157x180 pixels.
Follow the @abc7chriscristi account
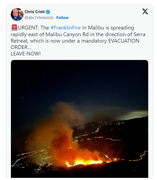pyautogui.click(x=62, y=18)
